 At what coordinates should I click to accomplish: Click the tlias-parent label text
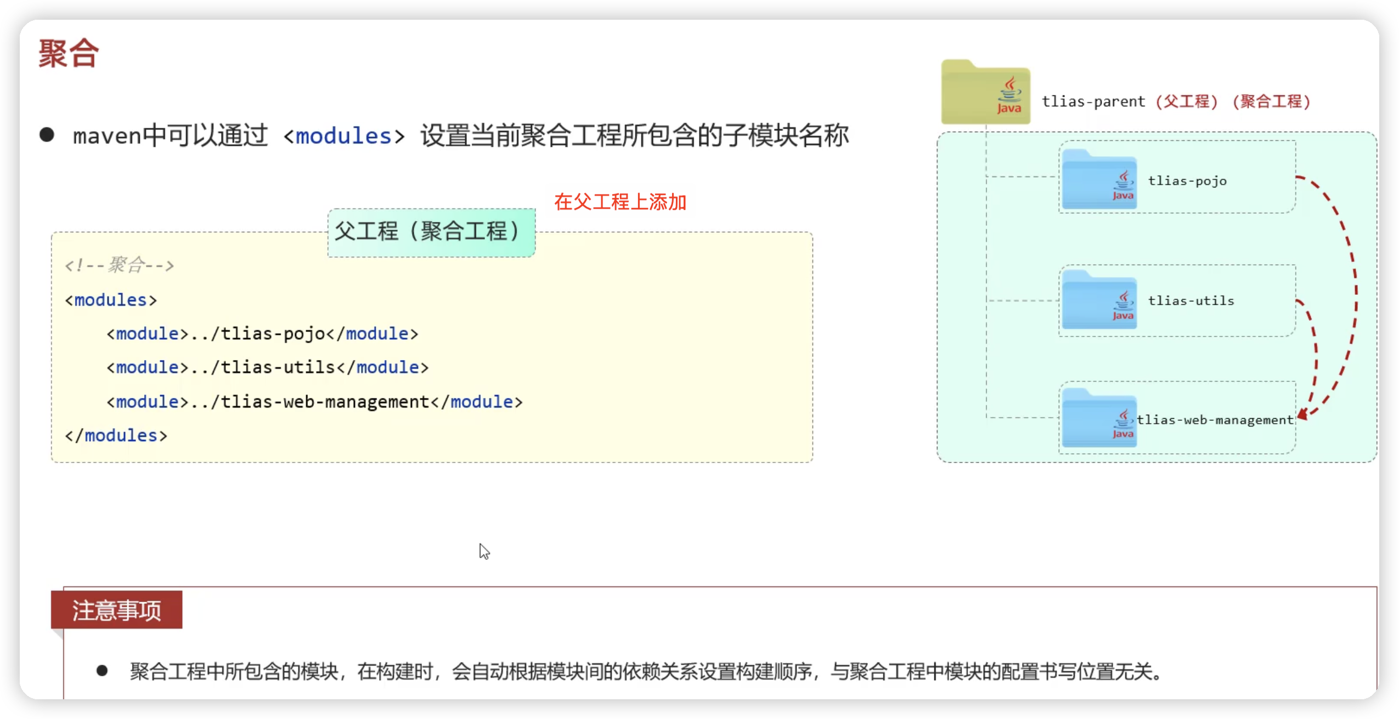pos(1093,101)
